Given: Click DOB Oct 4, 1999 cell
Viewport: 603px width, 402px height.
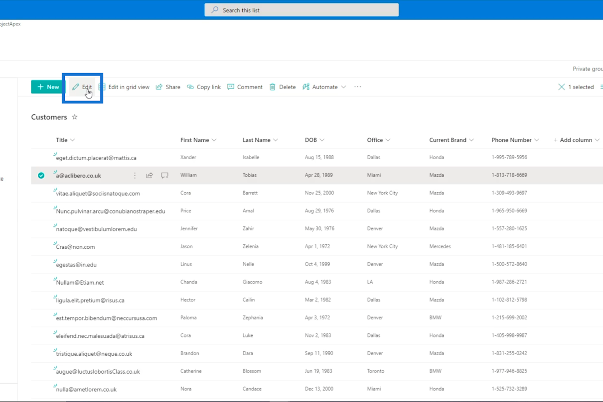Looking at the screenshot, I should point(317,264).
